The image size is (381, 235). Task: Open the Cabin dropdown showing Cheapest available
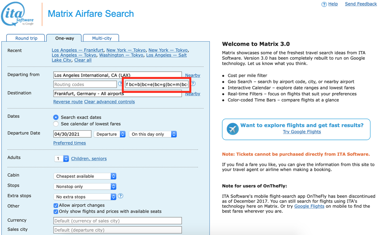tap(85, 176)
